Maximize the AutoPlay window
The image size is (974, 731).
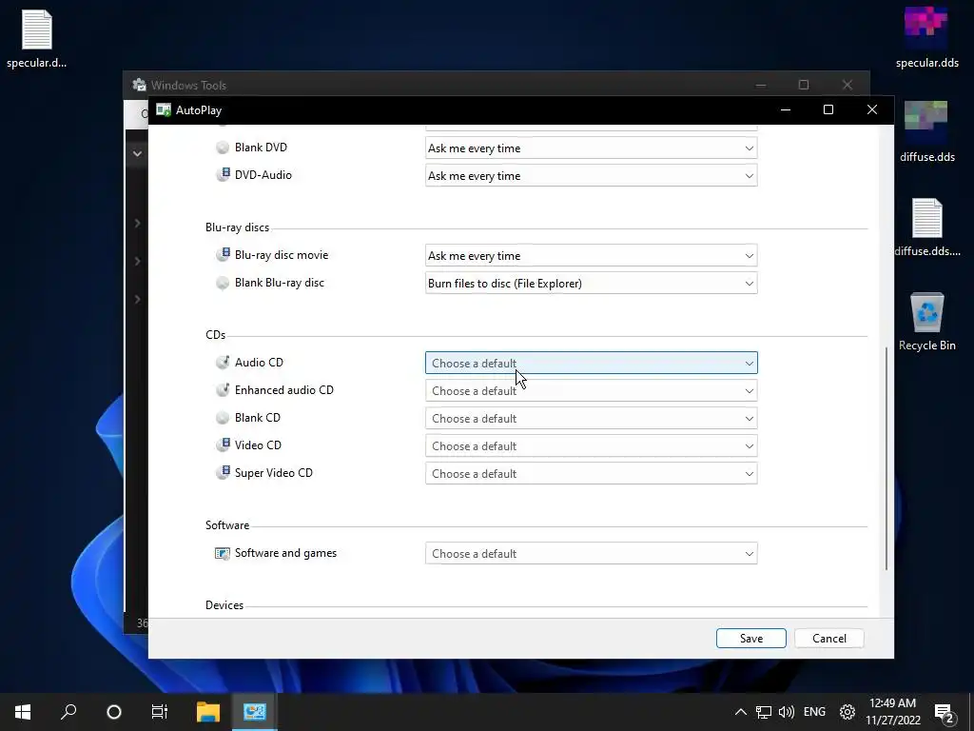pyautogui.click(x=828, y=110)
